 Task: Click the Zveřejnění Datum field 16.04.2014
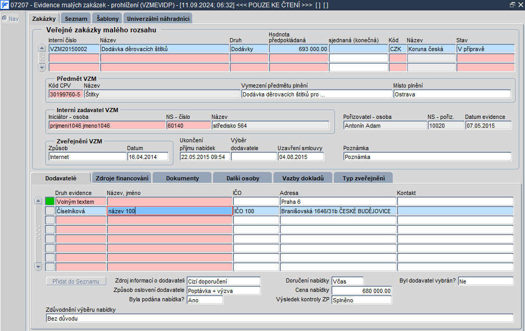148,157
